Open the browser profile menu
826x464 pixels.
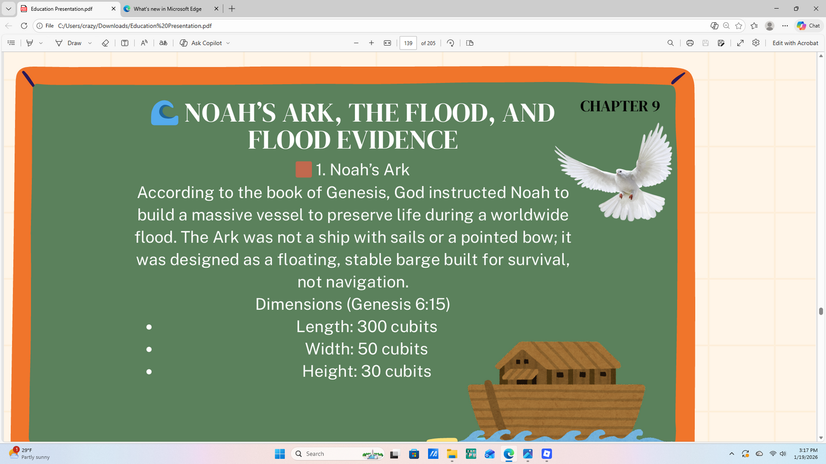770,26
